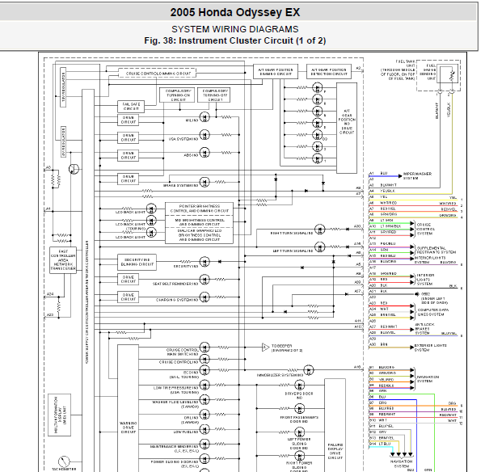Click the 'FUEL TANK UNIT' description text

coord(398,70)
